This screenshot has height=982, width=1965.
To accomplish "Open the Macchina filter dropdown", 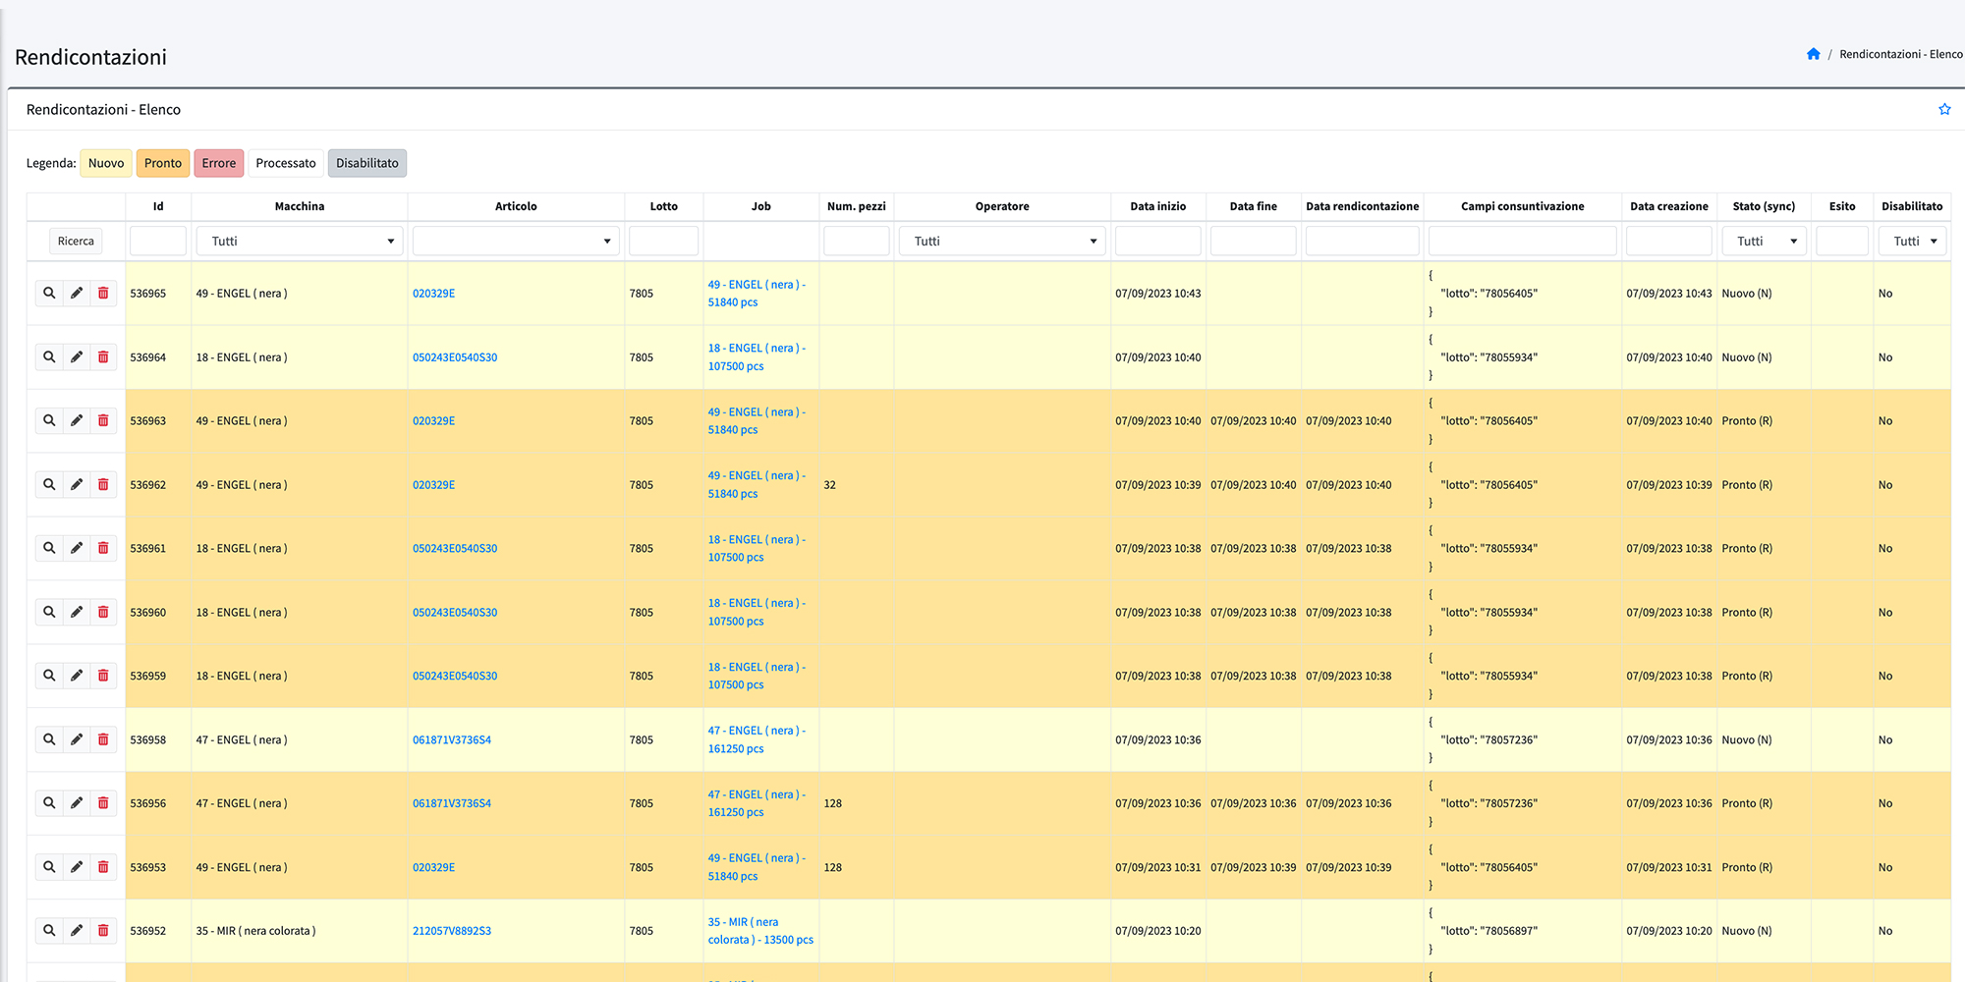I will tap(299, 242).
